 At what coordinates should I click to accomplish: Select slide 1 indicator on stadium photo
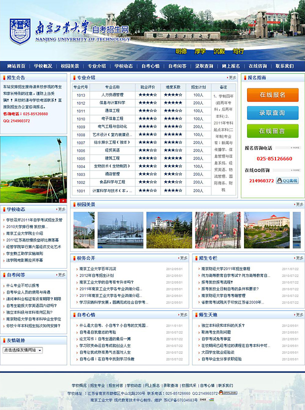56,200
